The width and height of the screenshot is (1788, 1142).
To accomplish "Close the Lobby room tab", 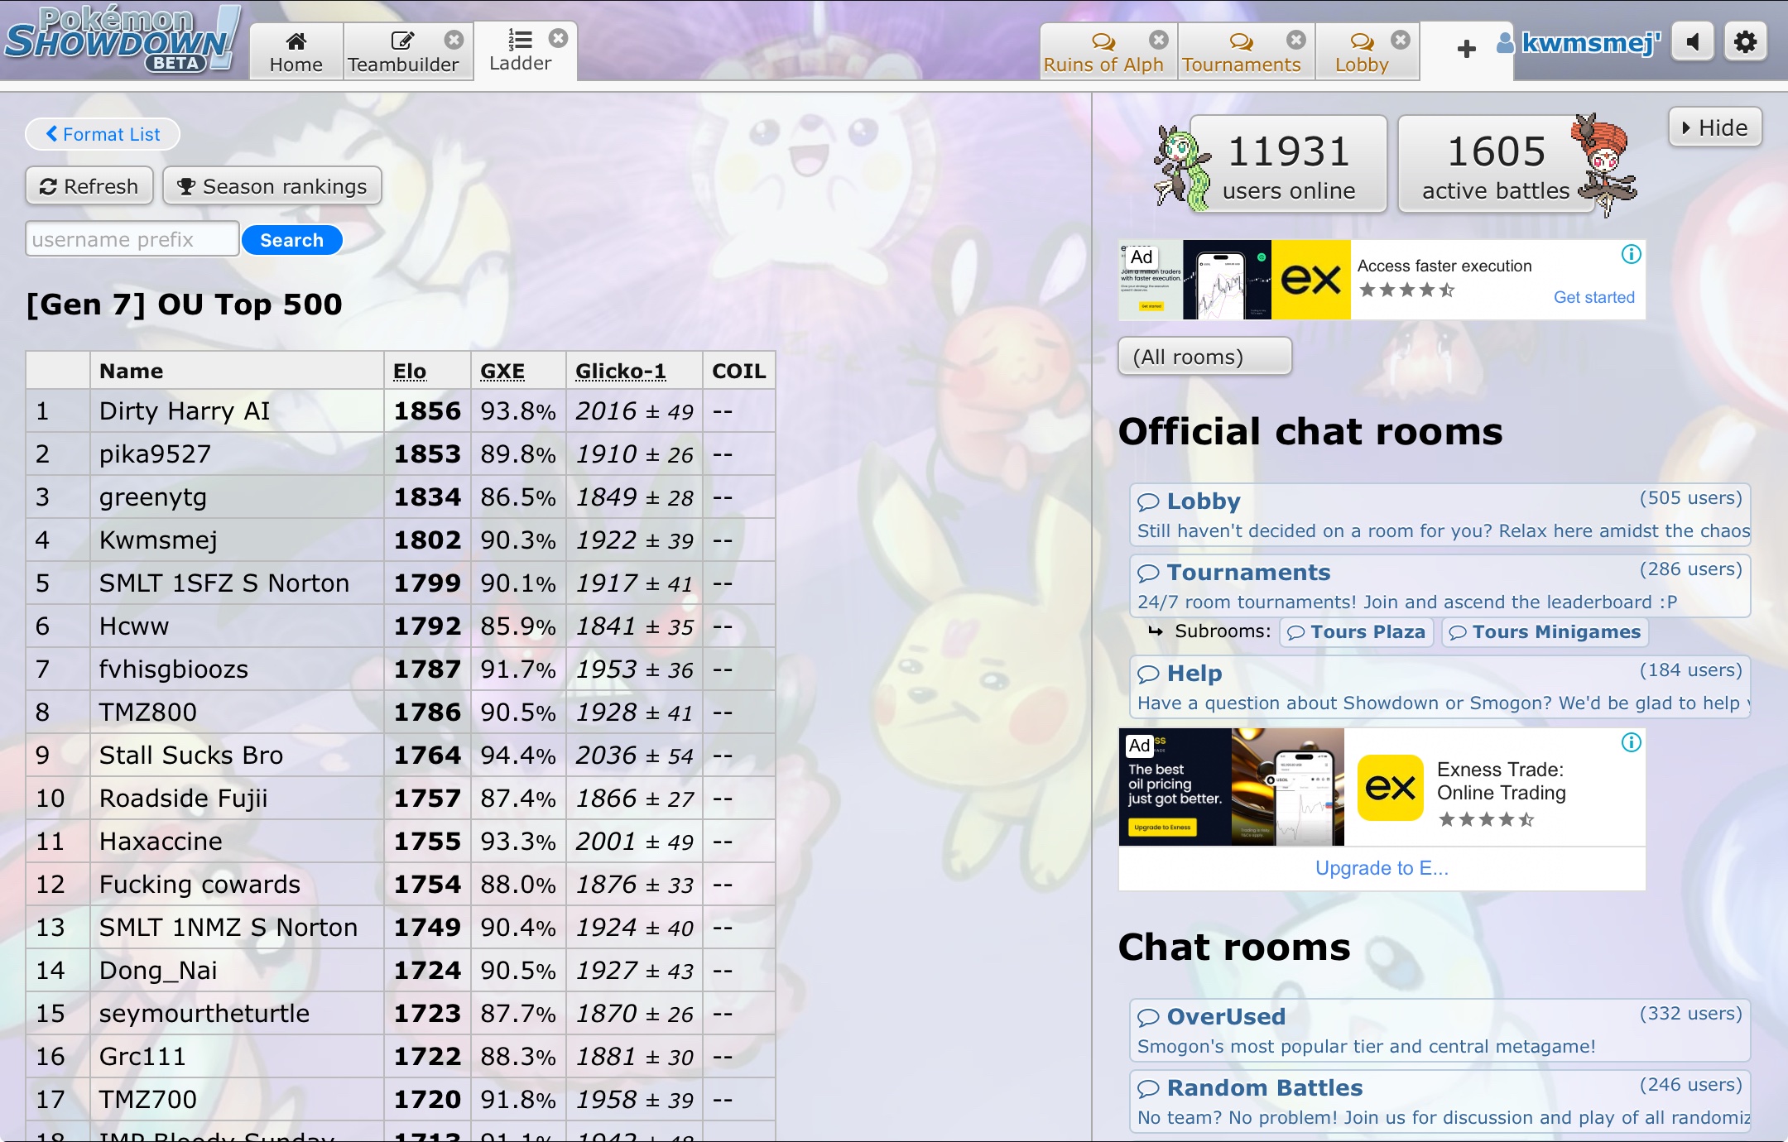I will coord(1401,40).
